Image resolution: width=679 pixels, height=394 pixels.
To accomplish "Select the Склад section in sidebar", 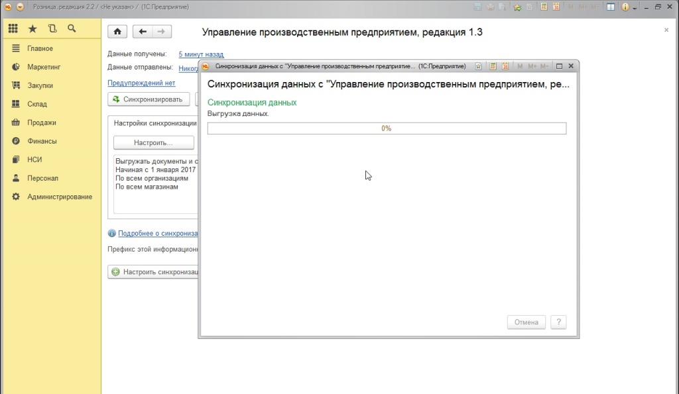I will click(37, 104).
